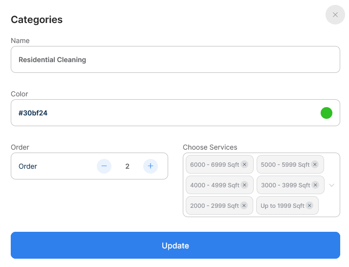The width and height of the screenshot is (349, 267).
Task: Remove the 3000 - 3999 Sqft service tag
Action: coord(315,185)
